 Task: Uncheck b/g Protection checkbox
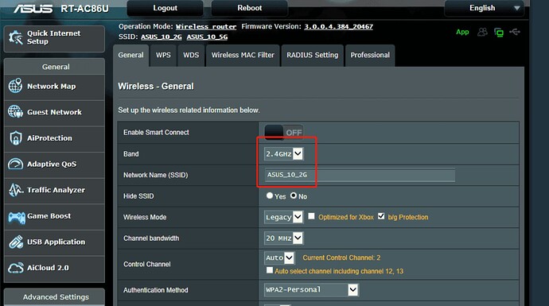(x=381, y=216)
